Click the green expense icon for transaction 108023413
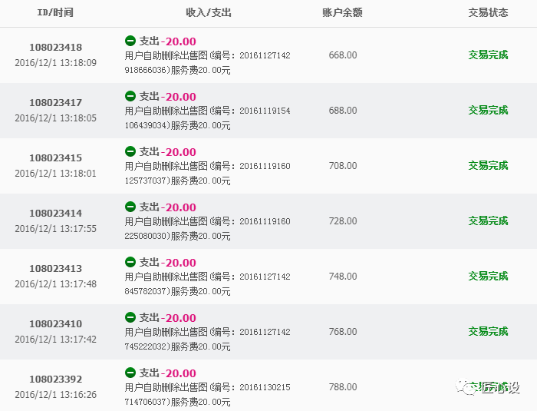The height and width of the screenshot is (411, 537). point(130,262)
